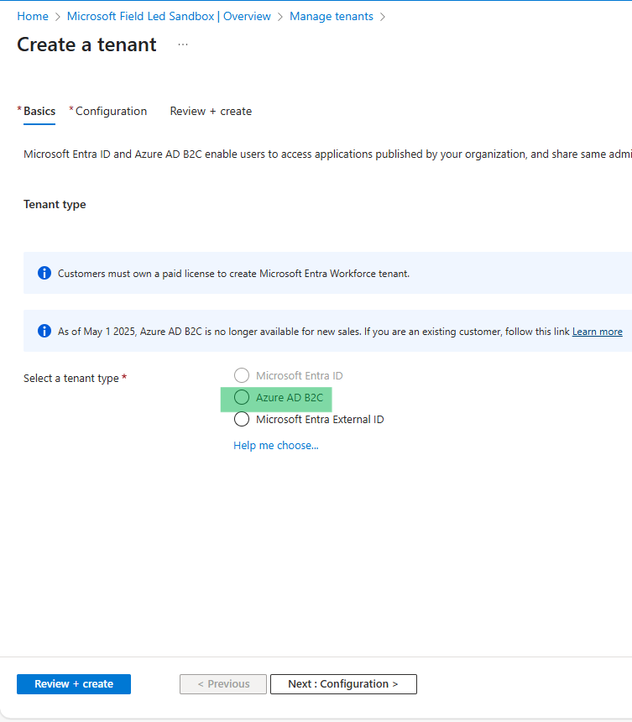Image resolution: width=632 pixels, height=722 pixels.
Task: Click the Select a tenant type label
Action: 71,378
